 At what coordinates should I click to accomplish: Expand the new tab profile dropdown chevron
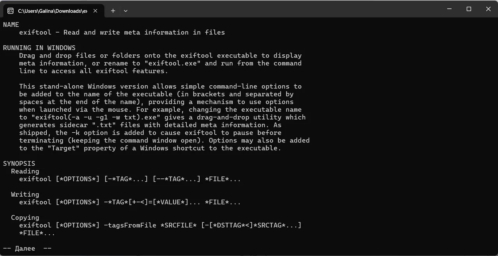click(126, 11)
